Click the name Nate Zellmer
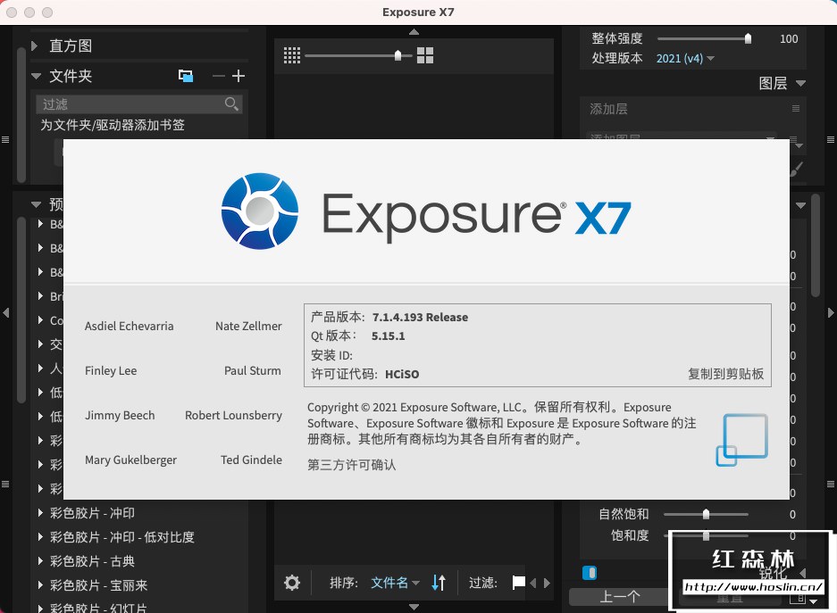The image size is (837, 613). click(x=248, y=326)
